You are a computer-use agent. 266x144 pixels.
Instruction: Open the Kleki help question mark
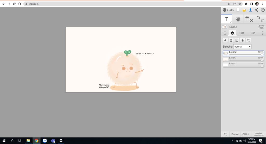click(x=263, y=10)
